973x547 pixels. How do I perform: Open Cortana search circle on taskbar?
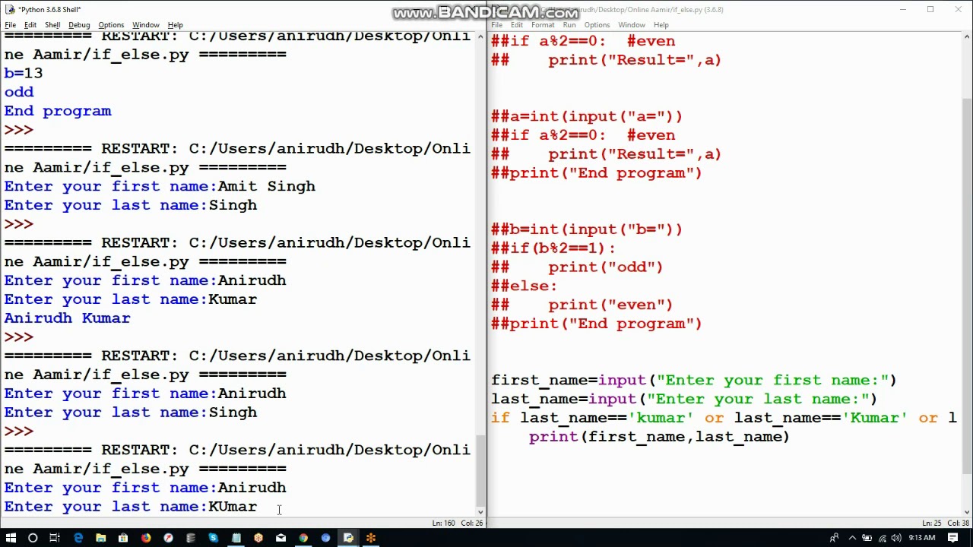click(33, 538)
